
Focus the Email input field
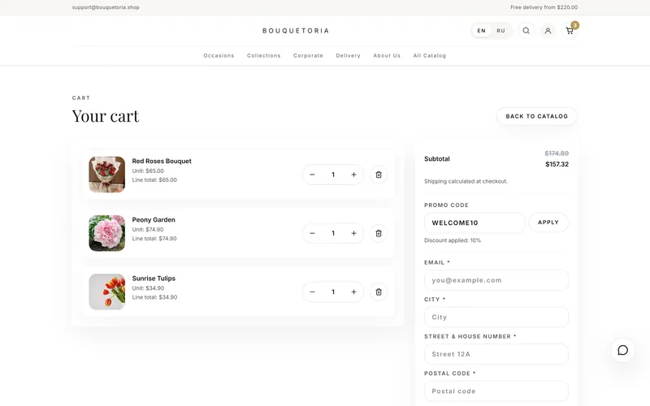tap(496, 280)
